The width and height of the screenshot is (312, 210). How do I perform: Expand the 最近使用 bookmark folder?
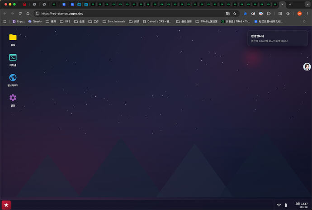(x=184, y=21)
